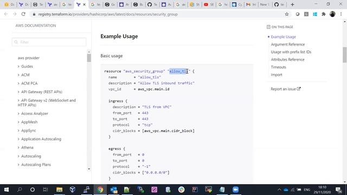Click the address bar URL
Screen dimensions: 347x195
click(108, 14)
